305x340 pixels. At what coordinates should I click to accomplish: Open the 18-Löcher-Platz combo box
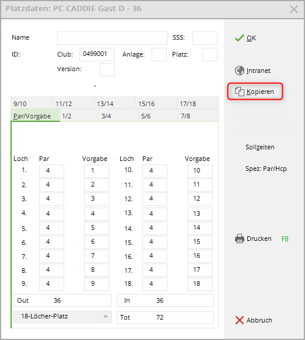point(62,317)
